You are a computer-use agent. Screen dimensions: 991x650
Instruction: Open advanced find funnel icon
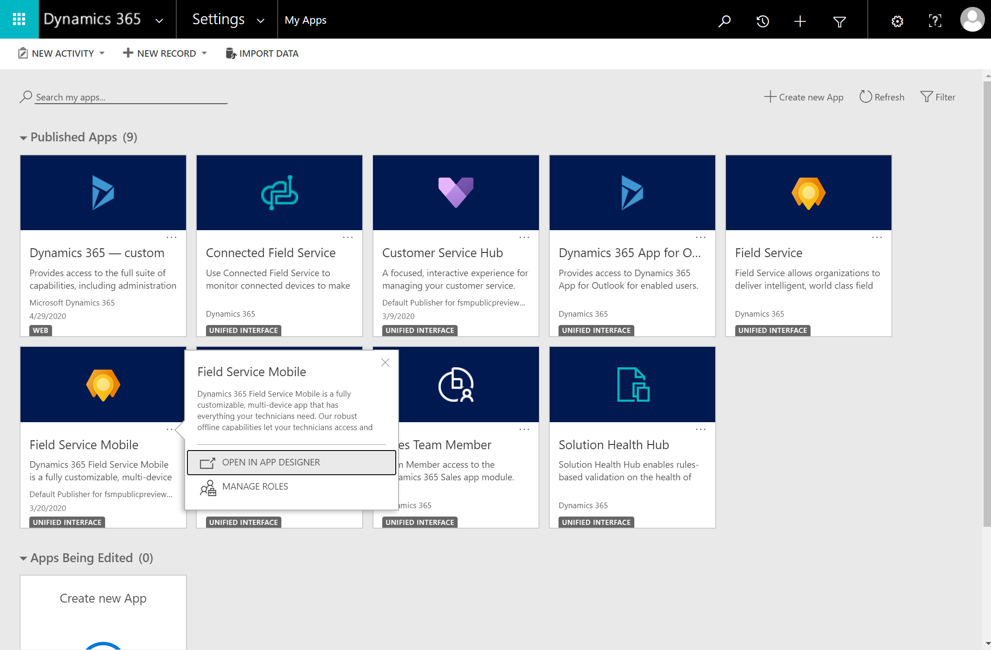[x=839, y=21]
